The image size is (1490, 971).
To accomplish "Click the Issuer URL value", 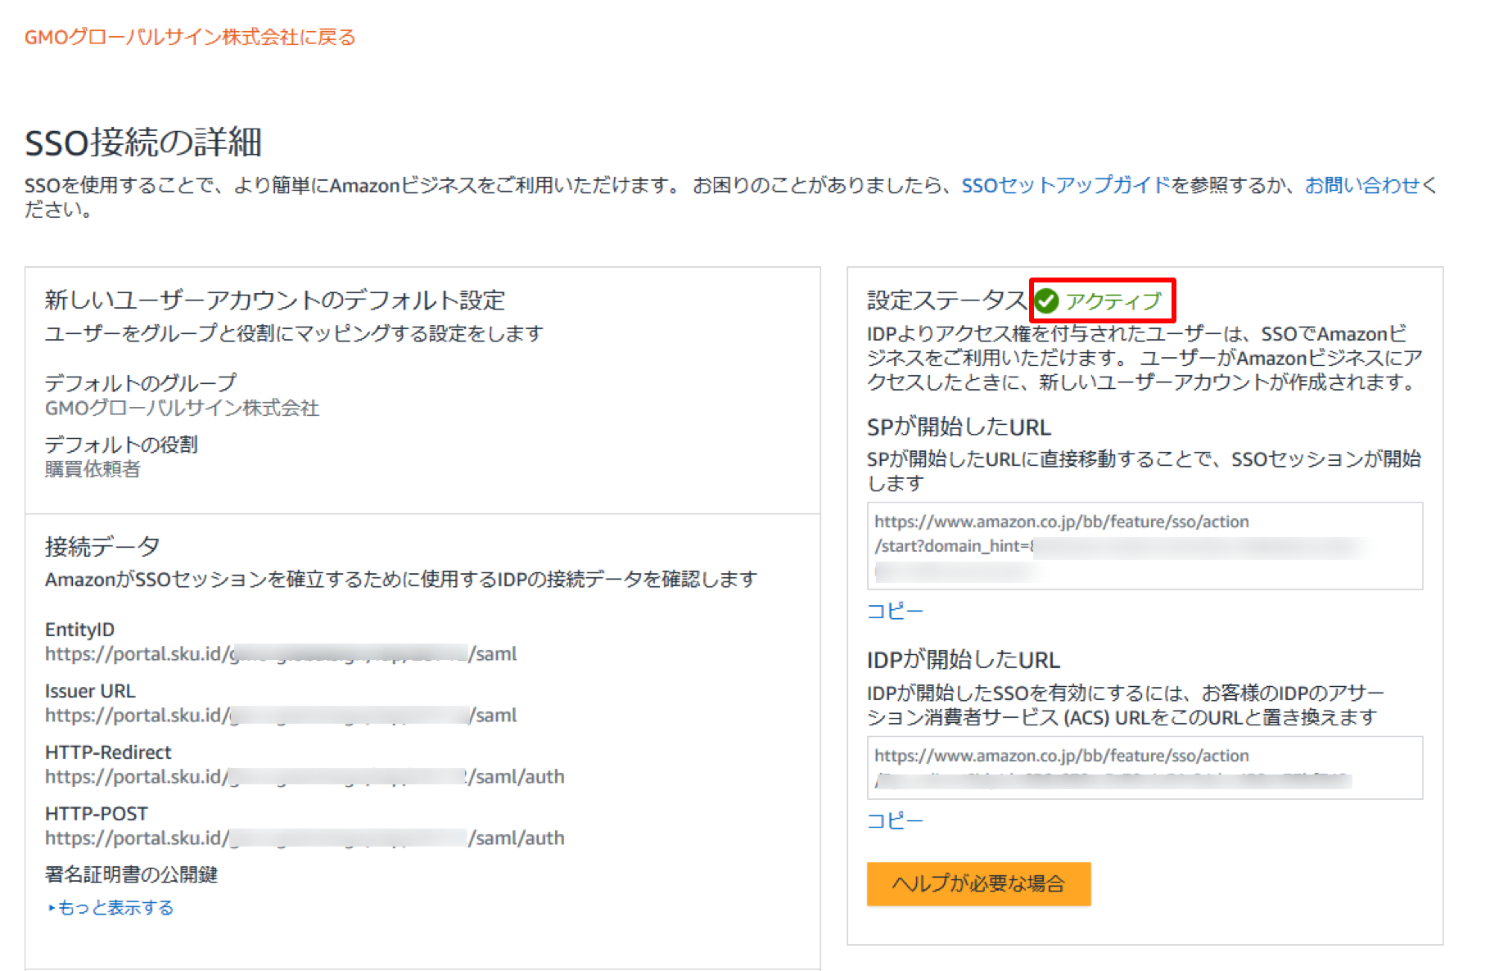I will pos(281,715).
